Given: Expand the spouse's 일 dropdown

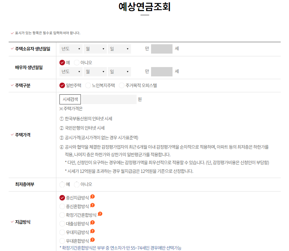Looking at the screenshot, I should (x=119, y=72).
